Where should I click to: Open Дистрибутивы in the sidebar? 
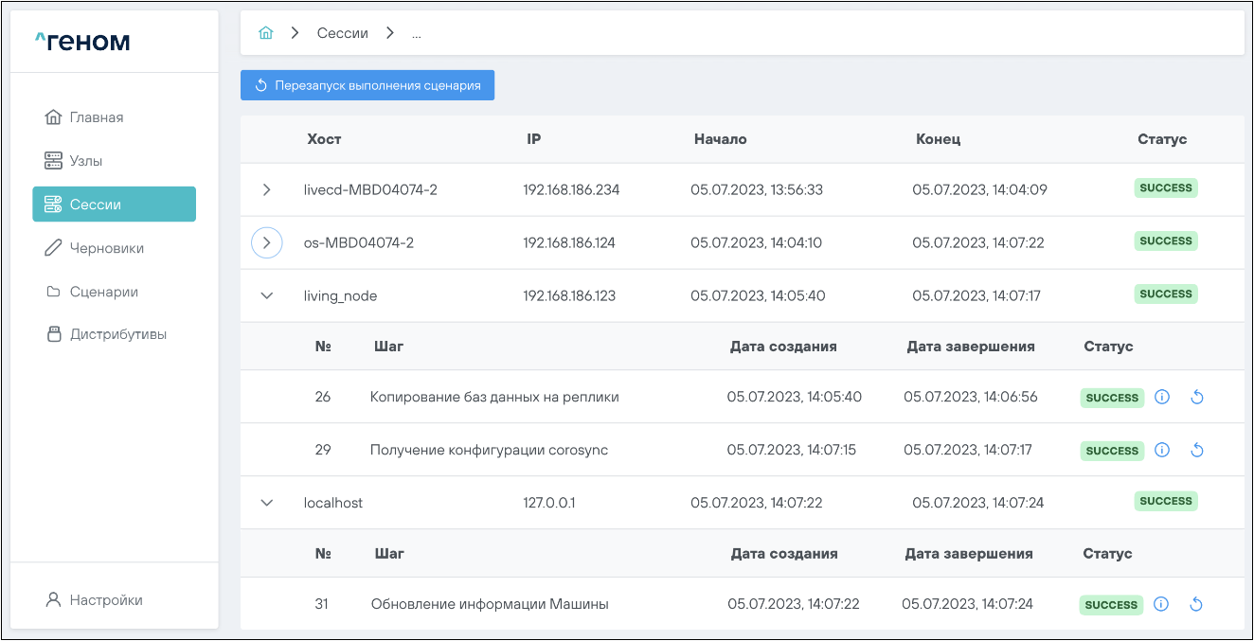pyautogui.click(x=117, y=334)
